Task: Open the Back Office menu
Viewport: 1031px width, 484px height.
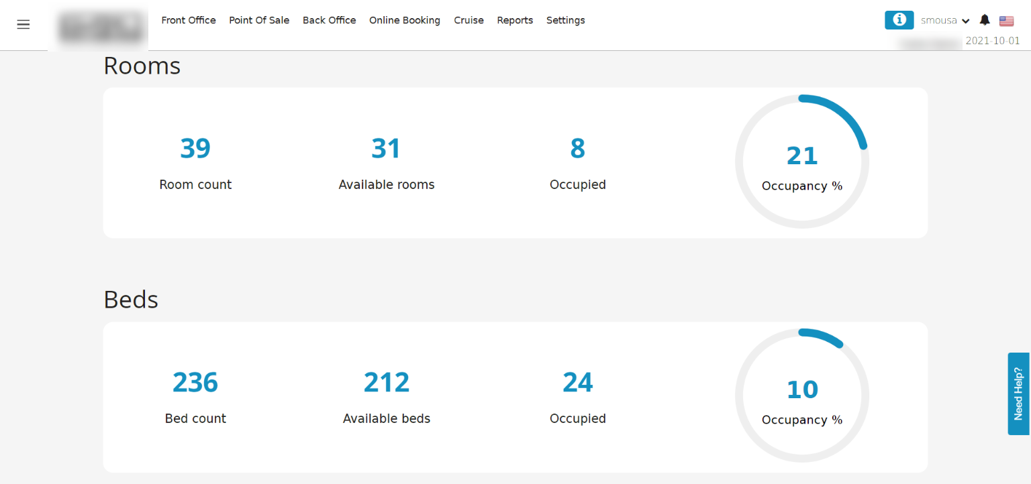Action: [x=330, y=20]
